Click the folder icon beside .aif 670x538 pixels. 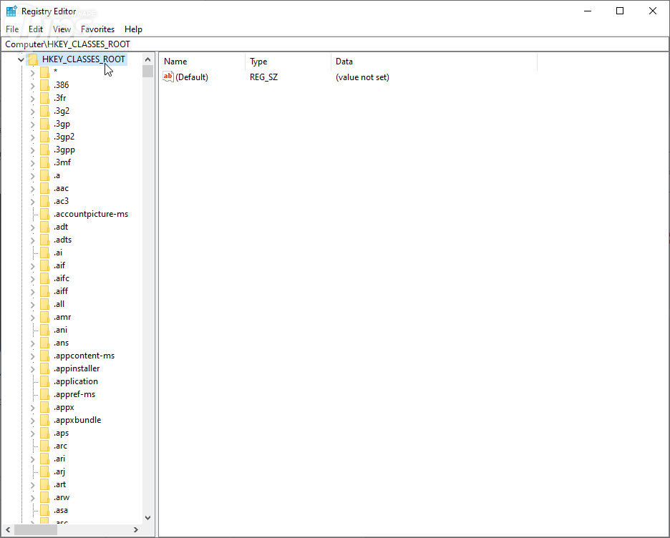(x=44, y=265)
